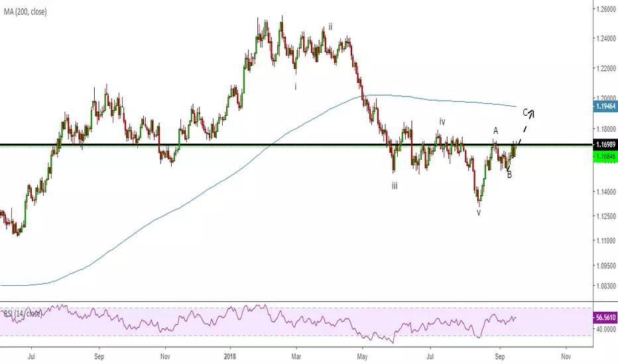This screenshot has height=364, width=618.
Task: Click the green 1.16846 current price tag
Action: (605, 157)
